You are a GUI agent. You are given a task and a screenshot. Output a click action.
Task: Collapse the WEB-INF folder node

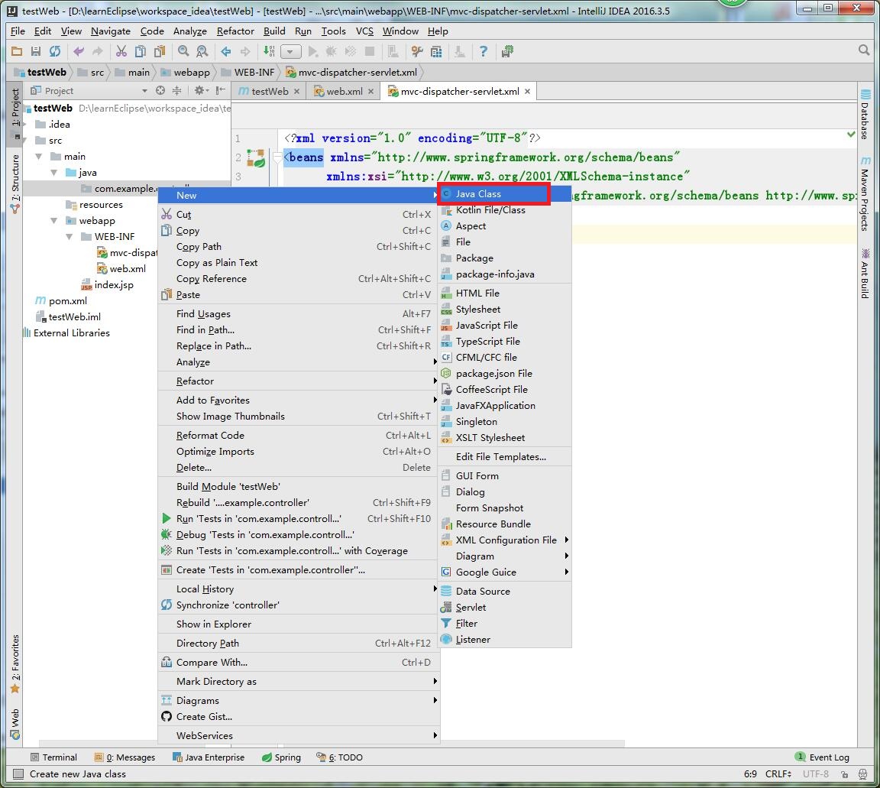(69, 237)
